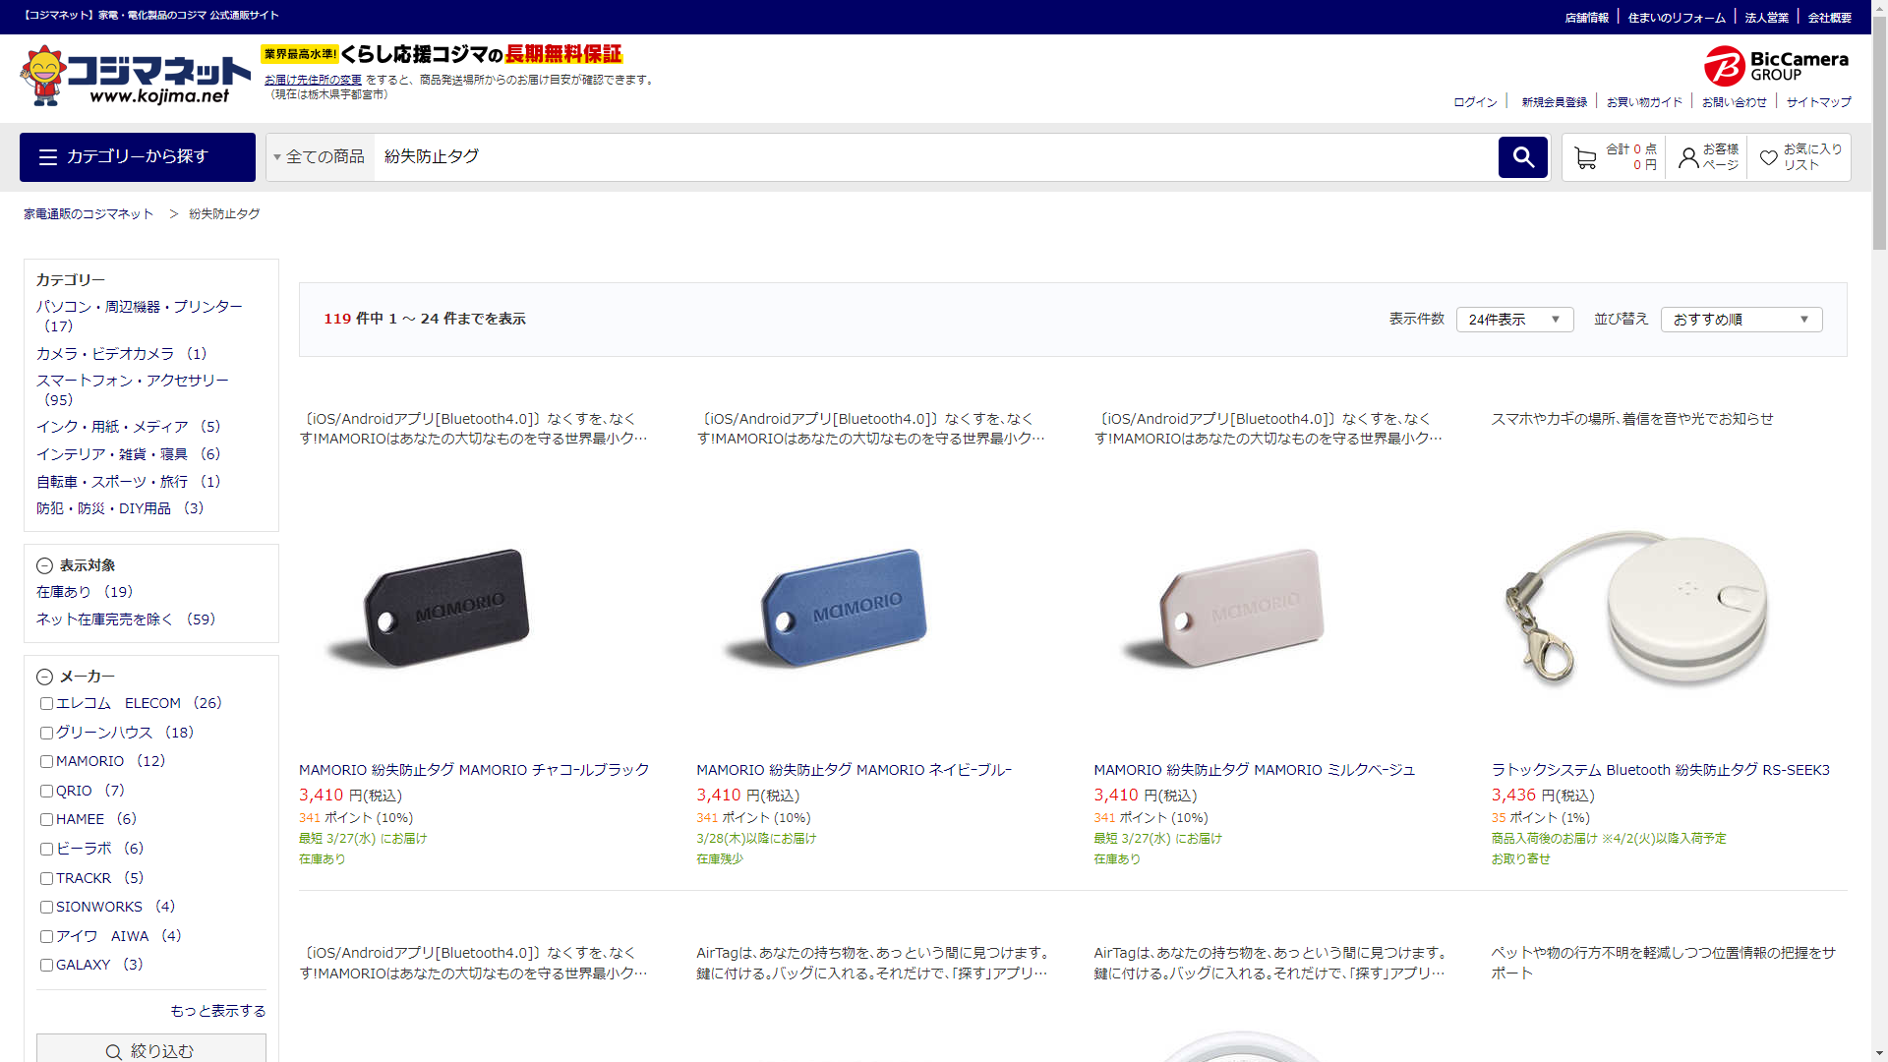The height and width of the screenshot is (1062, 1888).
Task: Open hamburger category menu button
Action: tap(138, 157)
